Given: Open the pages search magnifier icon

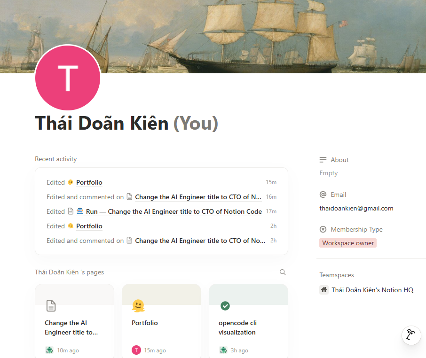Looking at the screenshot, I should pos(283,272).
